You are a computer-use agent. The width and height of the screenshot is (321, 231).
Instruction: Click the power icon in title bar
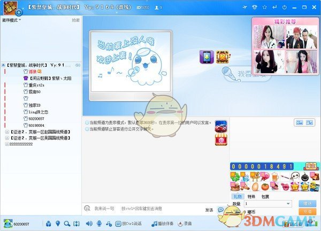click(x=285, y=7)
